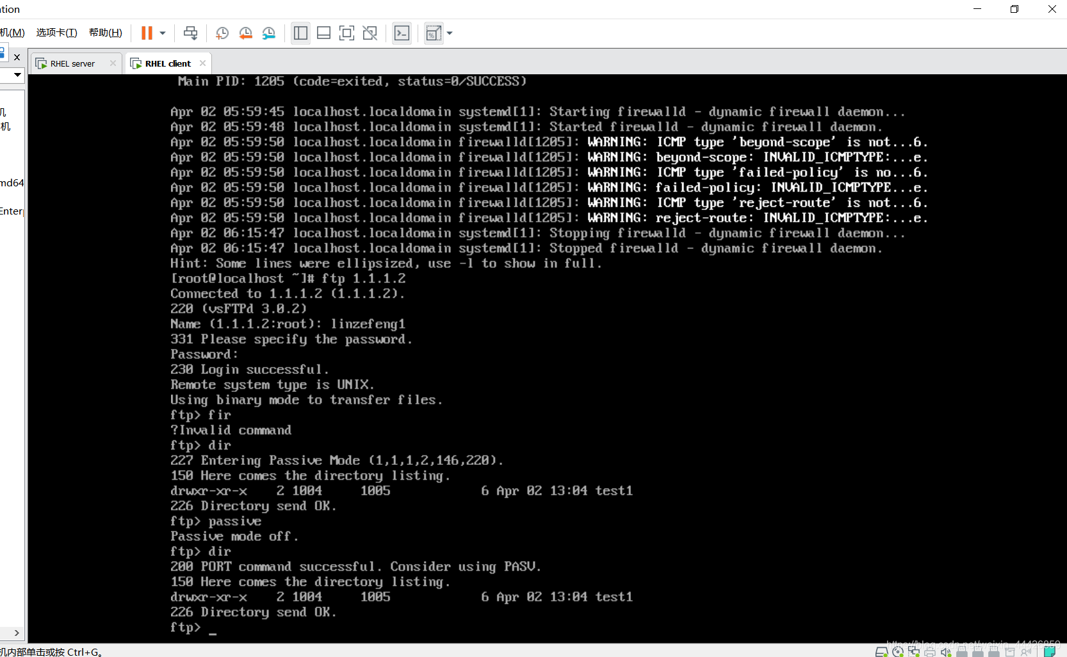
Task: Click the ftp> prompt in VM console
Action: pos(186,628)
